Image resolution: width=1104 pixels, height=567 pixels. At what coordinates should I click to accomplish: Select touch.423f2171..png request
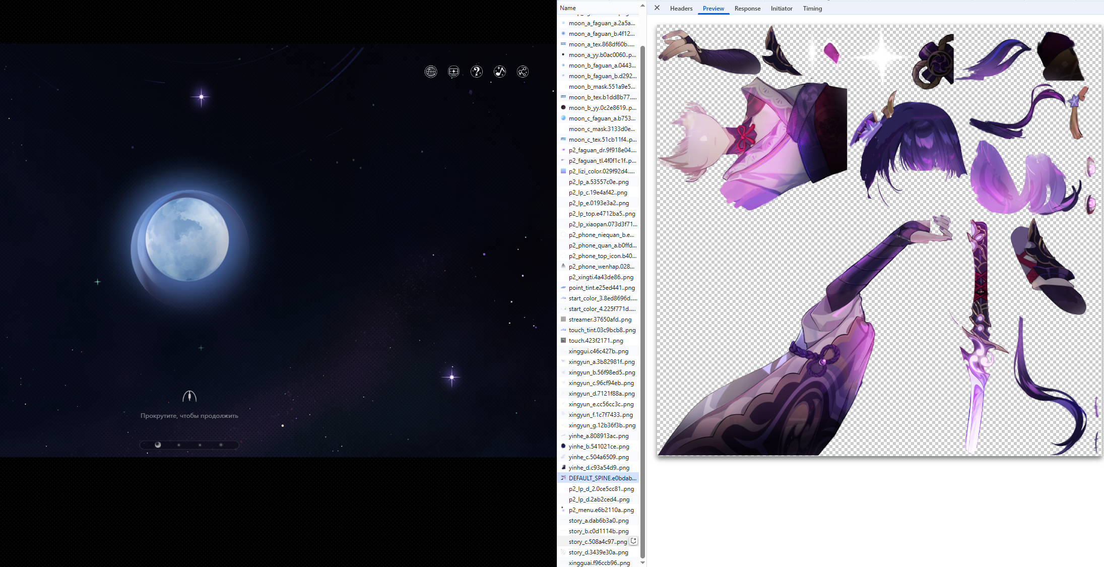coord(598,341)
